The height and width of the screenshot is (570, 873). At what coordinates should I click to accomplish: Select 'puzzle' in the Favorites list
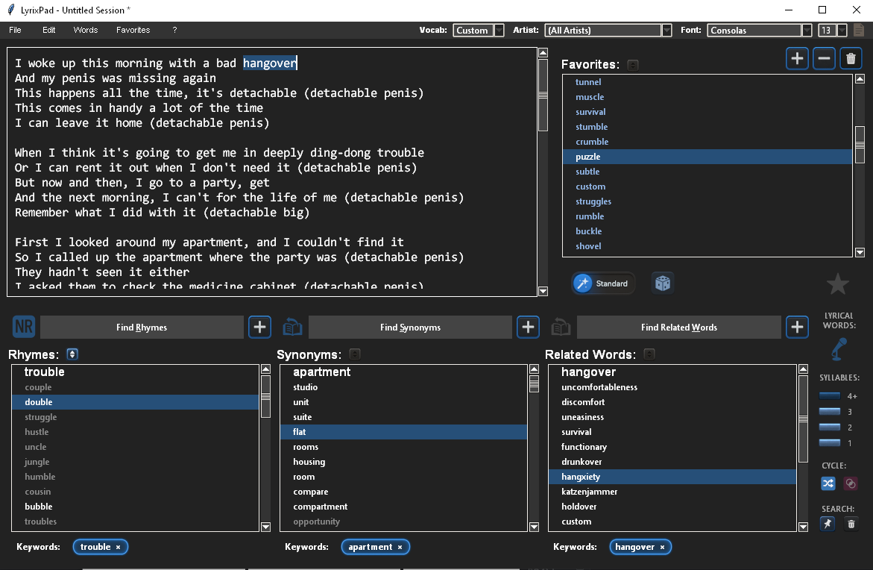707,157
